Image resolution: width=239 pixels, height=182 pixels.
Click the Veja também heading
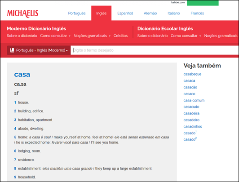point(202,66)
